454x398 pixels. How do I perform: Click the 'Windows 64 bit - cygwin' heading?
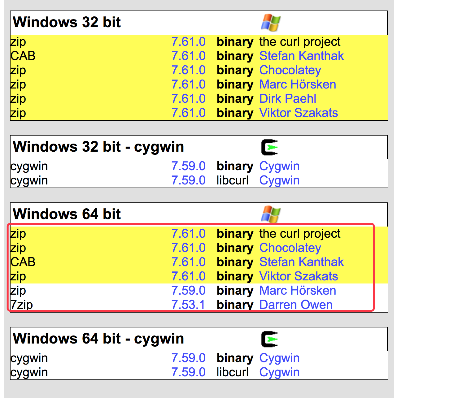[x=98, y=339]
